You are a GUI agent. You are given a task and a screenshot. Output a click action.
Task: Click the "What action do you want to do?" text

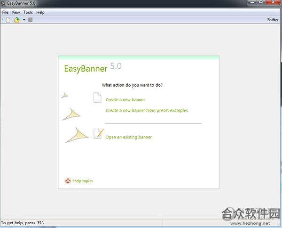tap(132, 85)
